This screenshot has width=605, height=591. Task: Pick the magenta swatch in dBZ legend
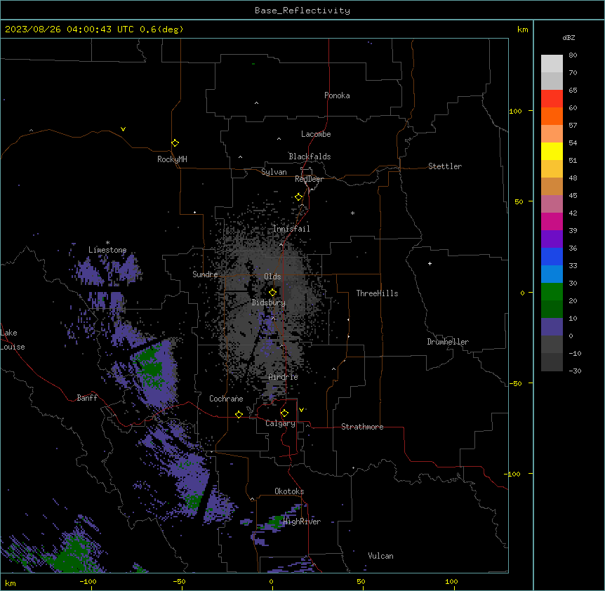pos(552,221)
